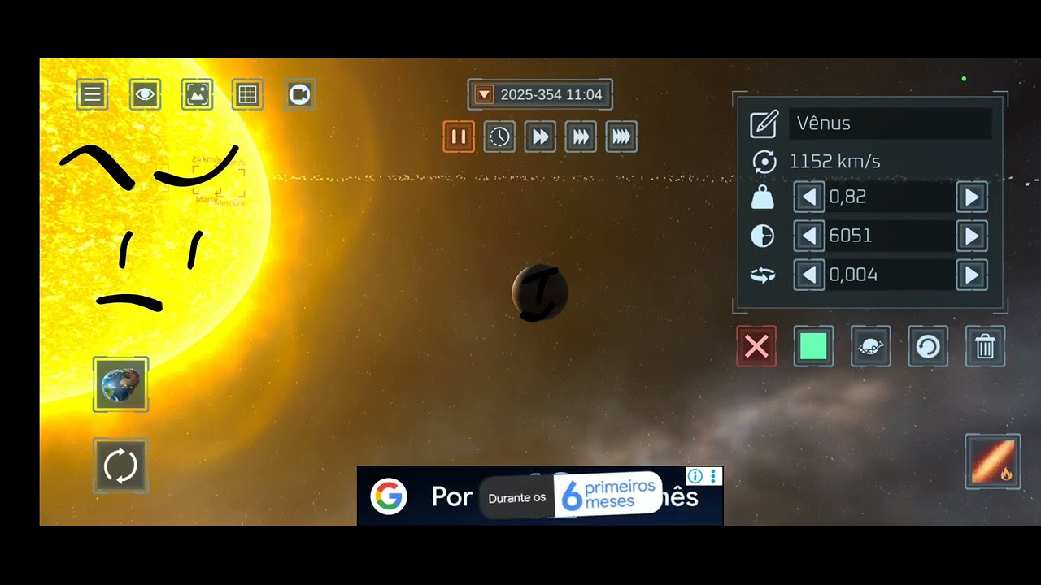Click the 2025-354 11:04 date display
The width and height of the screenshot is (1041, 585).
(551, 94)
